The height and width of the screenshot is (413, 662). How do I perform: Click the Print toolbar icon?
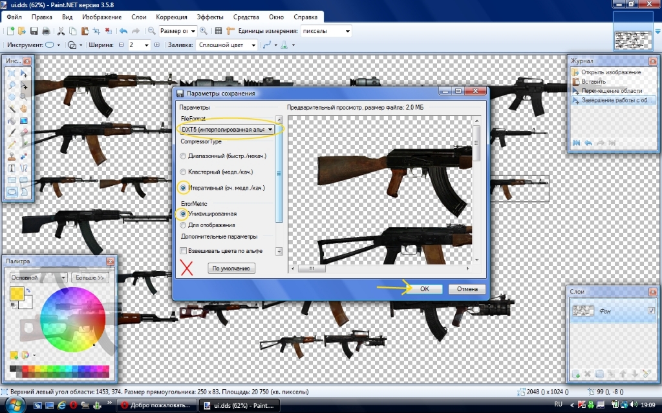tap(46, 31)
